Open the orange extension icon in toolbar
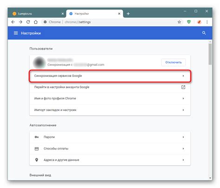Screen dimensions: 220x188 (199, 22)
